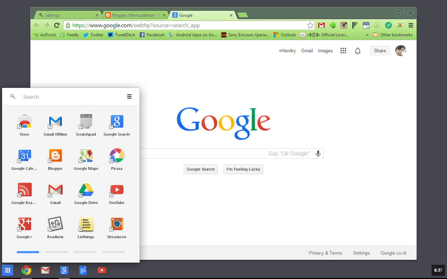Launch the Streamzoo app
The image size is (447, 279).
(x=117, y=227)
